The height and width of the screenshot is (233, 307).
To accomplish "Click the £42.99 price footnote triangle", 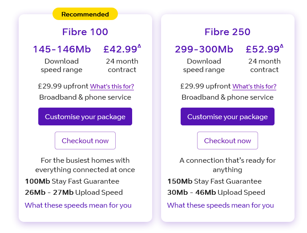I will pyautogui.click(x=139, y=46).
